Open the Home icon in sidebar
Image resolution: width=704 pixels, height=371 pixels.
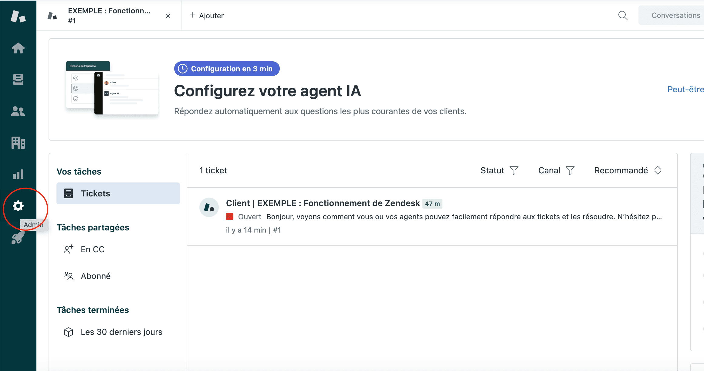pyautogui.click(x=18, y=48)
